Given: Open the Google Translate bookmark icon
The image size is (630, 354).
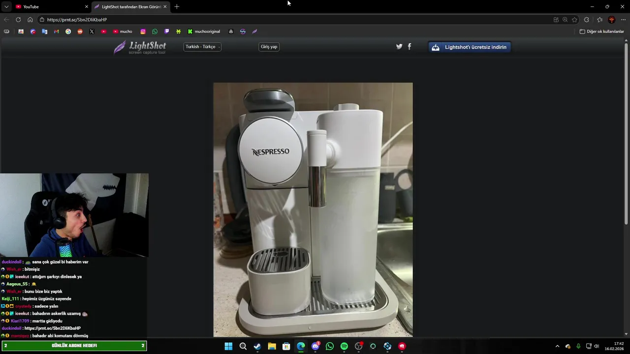Looking at the screenshot, I should tap(44, 31).
